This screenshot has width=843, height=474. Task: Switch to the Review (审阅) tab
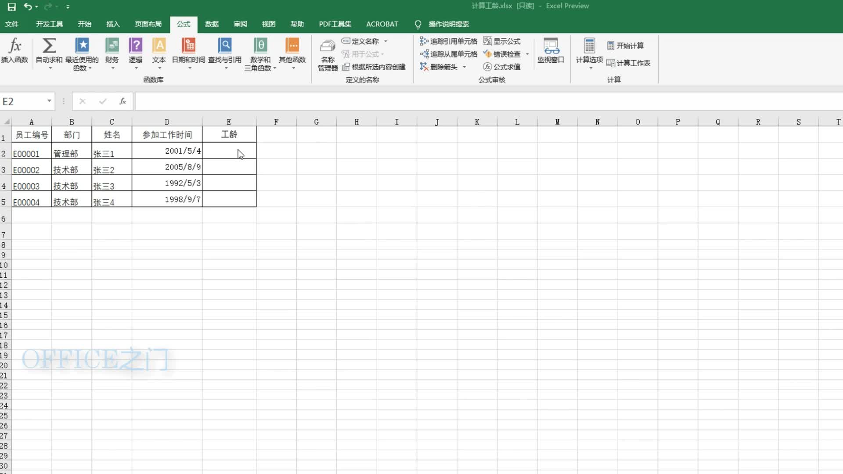click(241, 24)
